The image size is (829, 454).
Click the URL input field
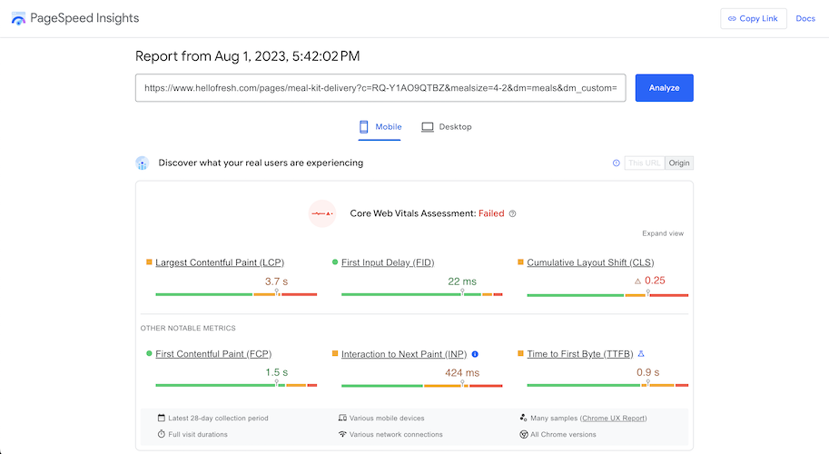click(380, 88)
